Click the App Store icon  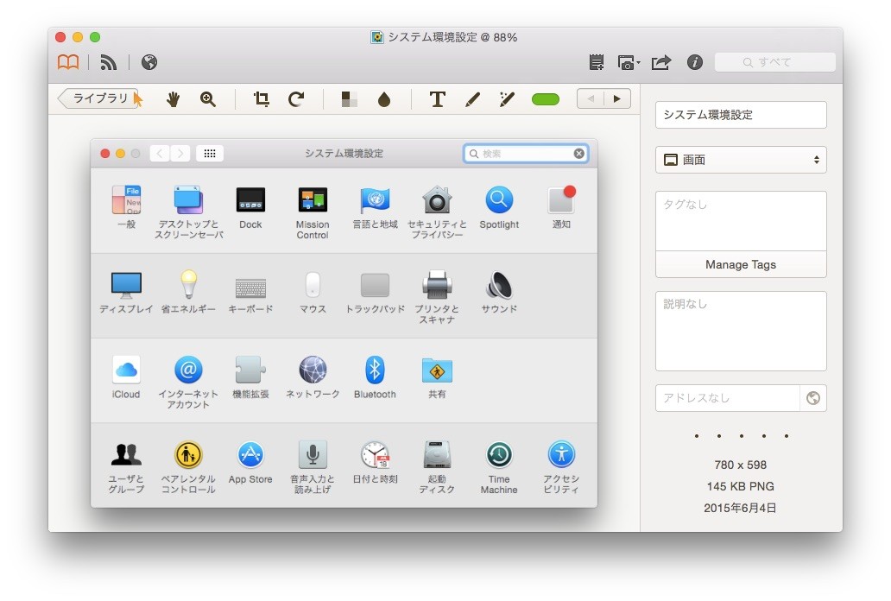point(250,455)
